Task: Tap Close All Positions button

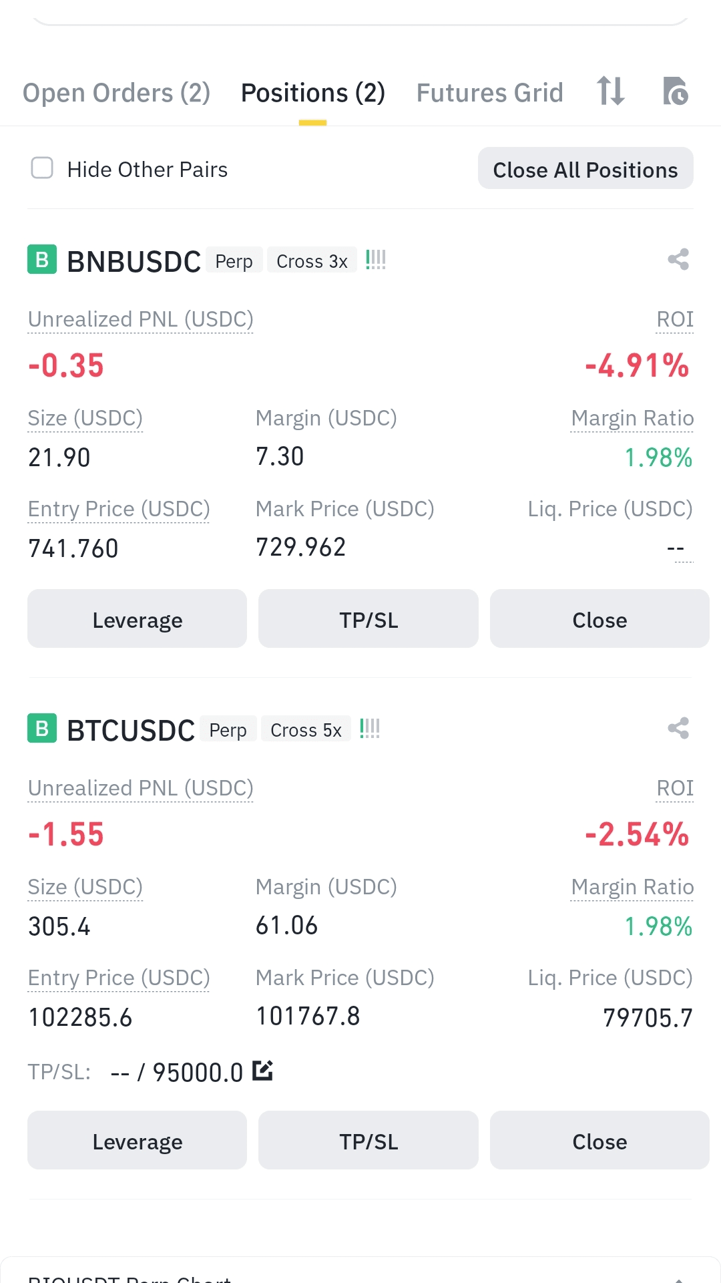Action: pos(585,168)
